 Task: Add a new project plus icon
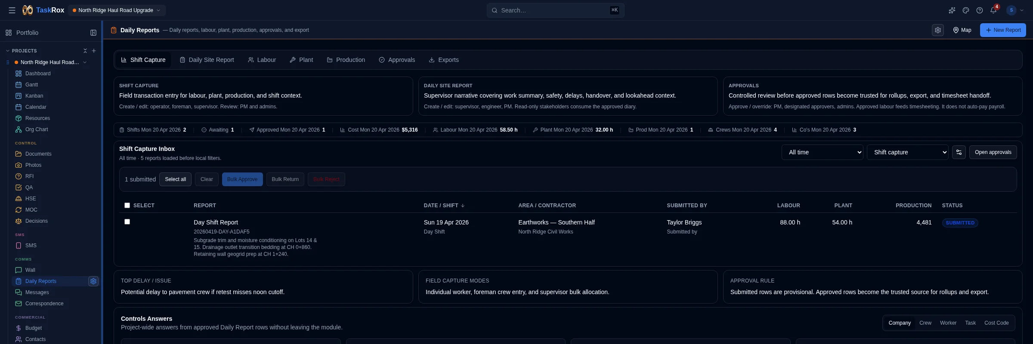[94, 51]
